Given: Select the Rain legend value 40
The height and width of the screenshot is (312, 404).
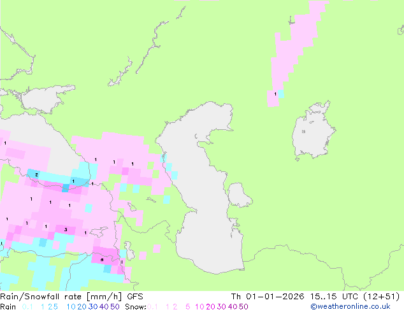Looking at the screenshot, I should point(104,307).
